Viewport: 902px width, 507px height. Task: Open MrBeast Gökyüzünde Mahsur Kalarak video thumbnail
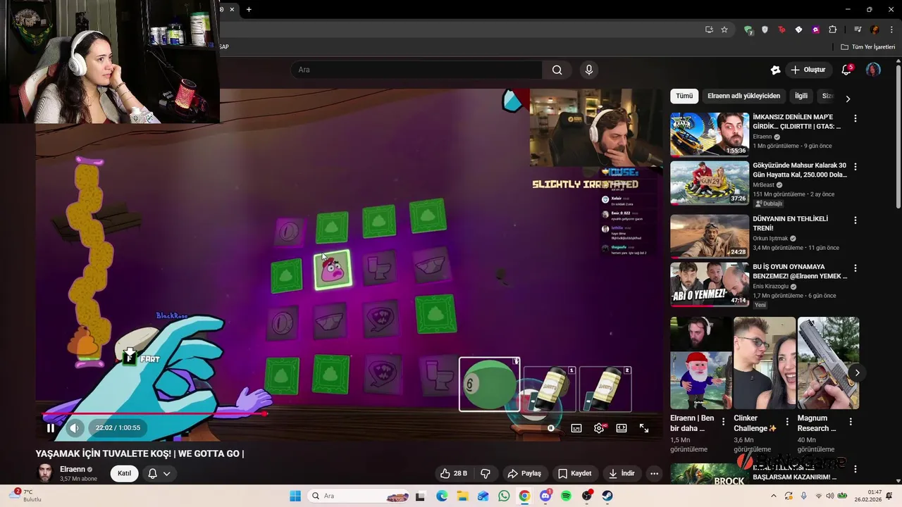(709, 183)
